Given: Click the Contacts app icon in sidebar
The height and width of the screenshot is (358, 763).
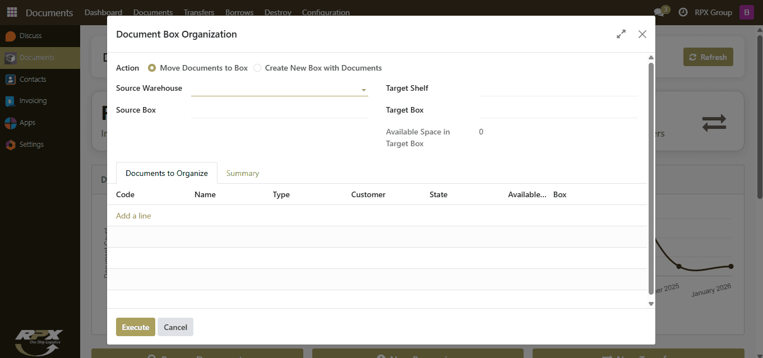Looking at the screenshot, I should tap(10, 80).
